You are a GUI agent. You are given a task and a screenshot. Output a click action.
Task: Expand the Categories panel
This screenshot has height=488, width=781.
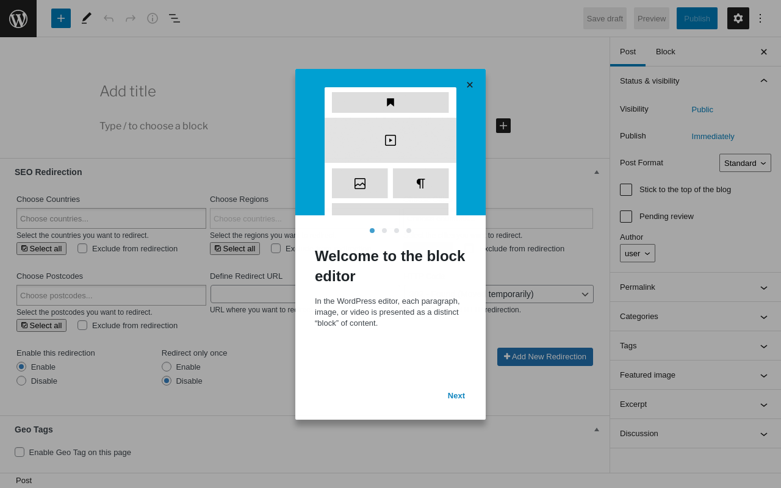[x=695, y=317]
